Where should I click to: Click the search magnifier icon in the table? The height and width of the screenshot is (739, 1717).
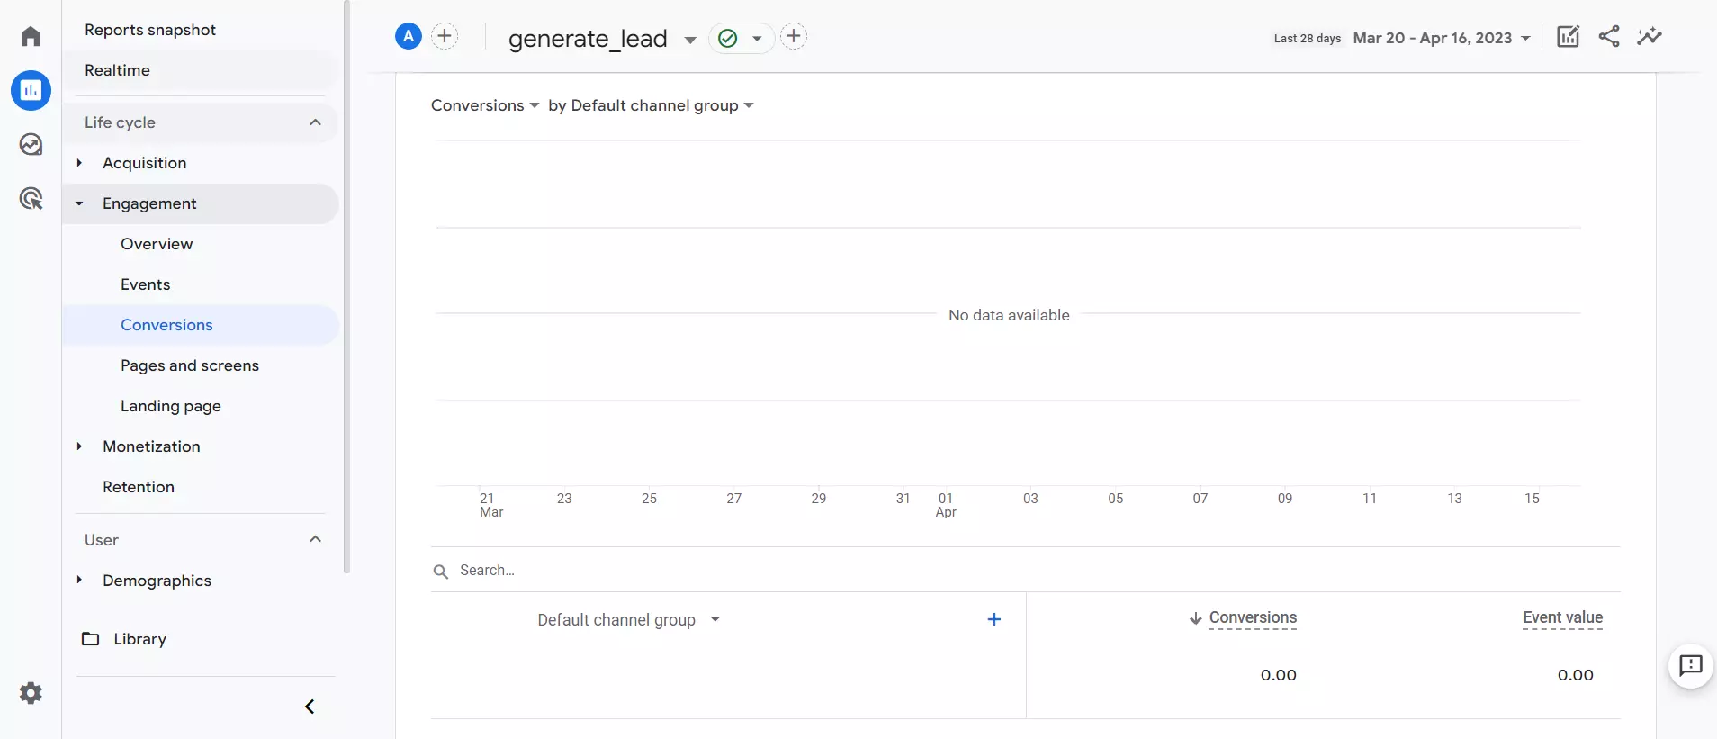pos(441,572)
